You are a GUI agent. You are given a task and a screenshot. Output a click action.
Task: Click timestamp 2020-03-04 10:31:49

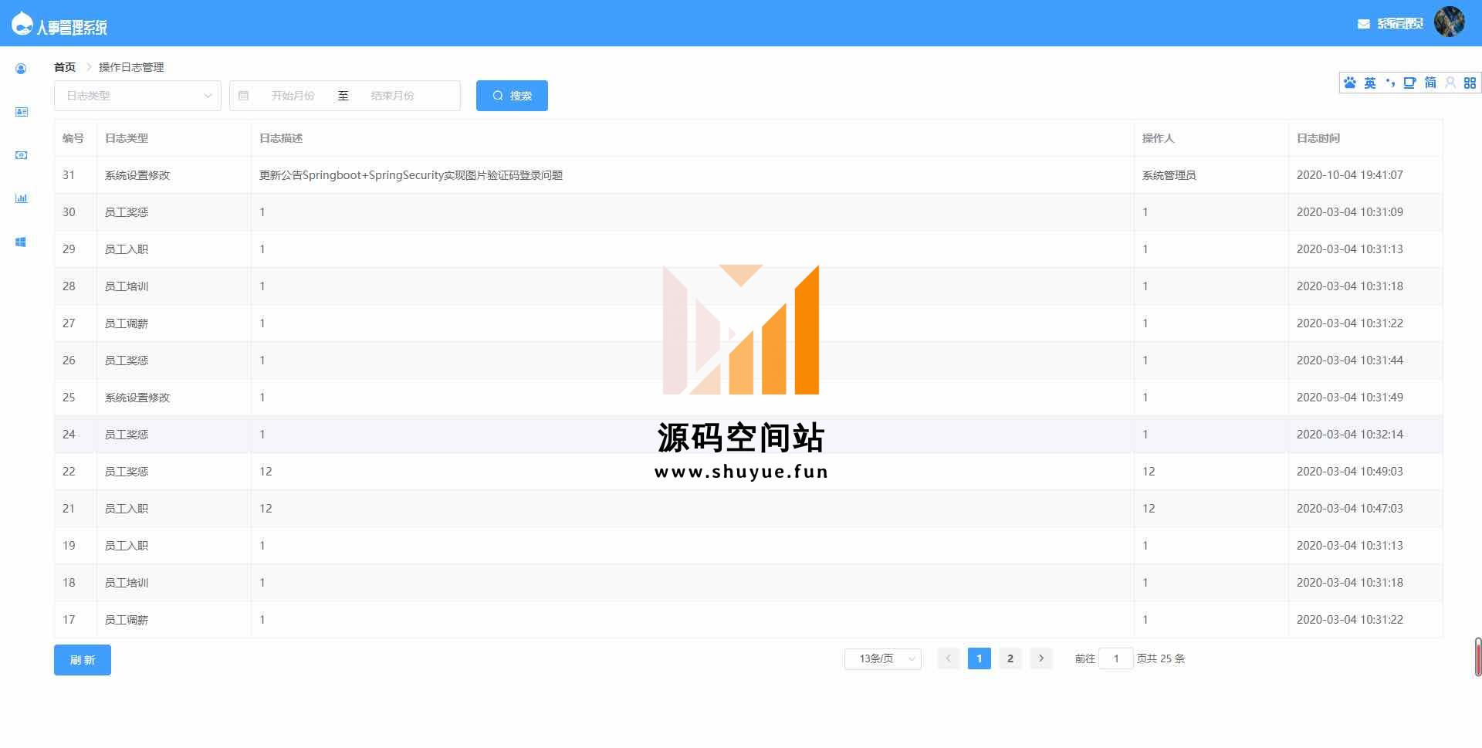click(1350, 398)
